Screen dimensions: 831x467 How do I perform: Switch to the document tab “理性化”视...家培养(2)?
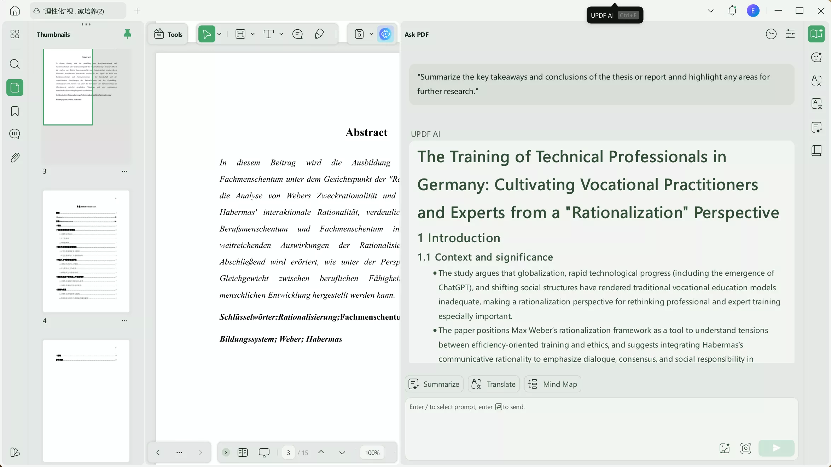(78, 11)
